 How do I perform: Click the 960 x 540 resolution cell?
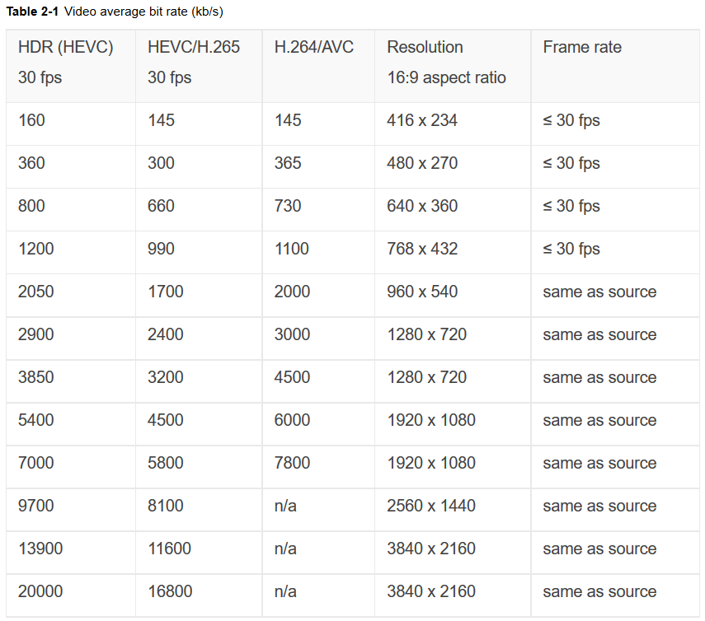tap(421, 292)
